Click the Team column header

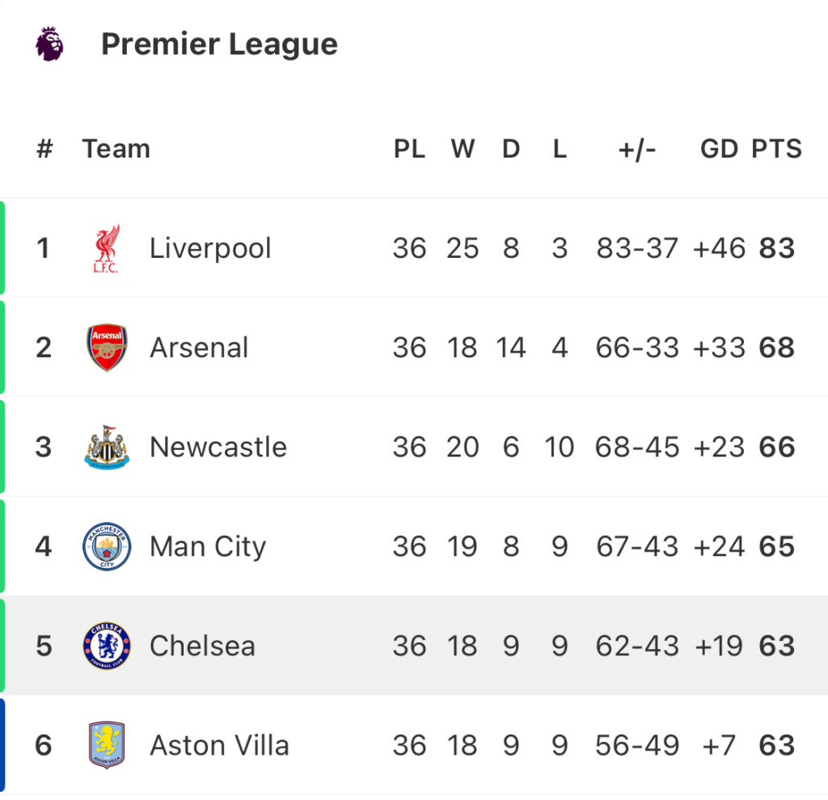tap(116, 149)
